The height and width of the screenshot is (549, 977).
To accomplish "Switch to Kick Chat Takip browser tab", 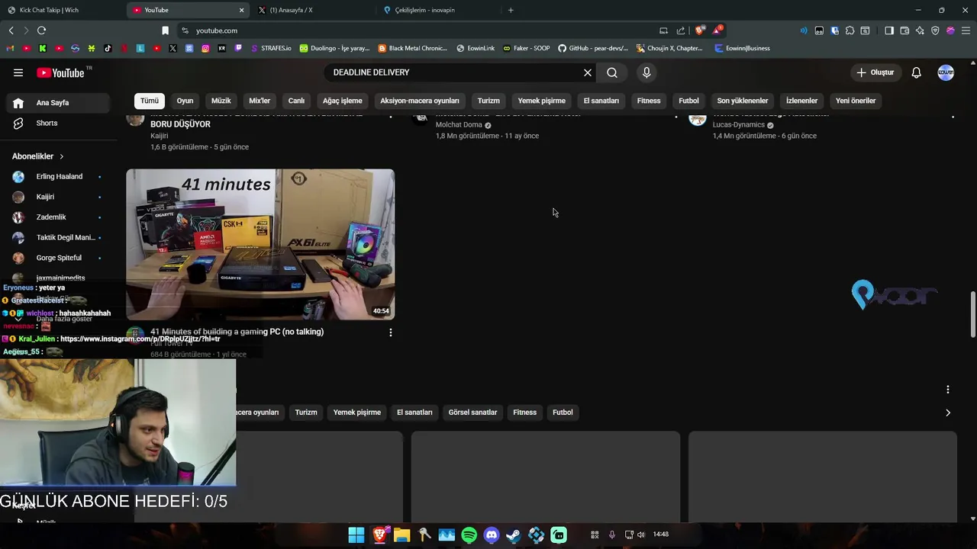I will pos(63,10).
